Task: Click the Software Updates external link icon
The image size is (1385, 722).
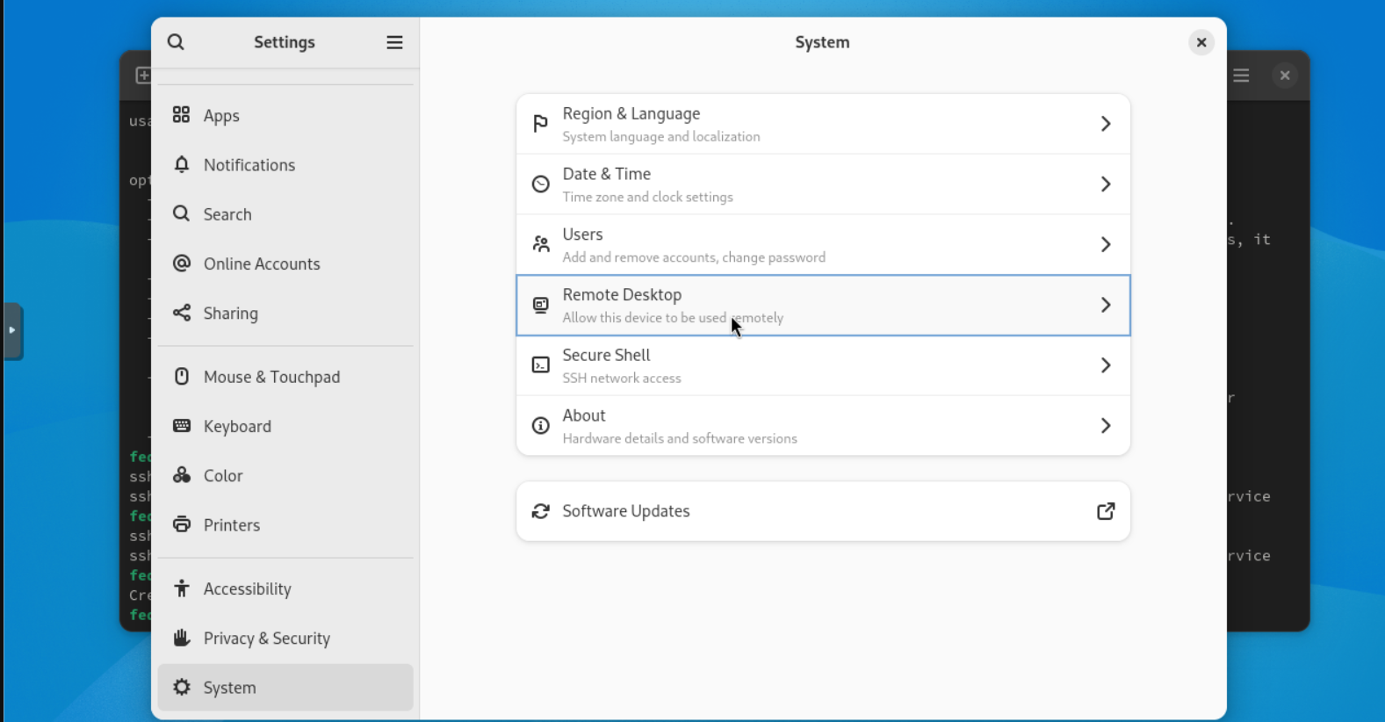Action: click(x=1106, y=511)
